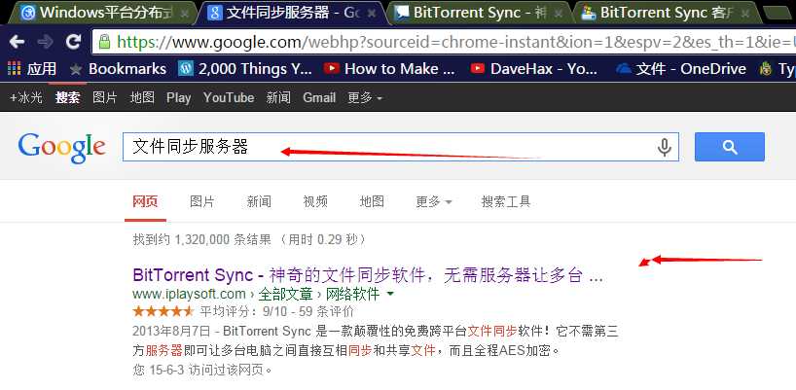The width and height of the screenshot is (796, 390).
Task: Open Play in the Google black bar
Action: click(179, 97)
